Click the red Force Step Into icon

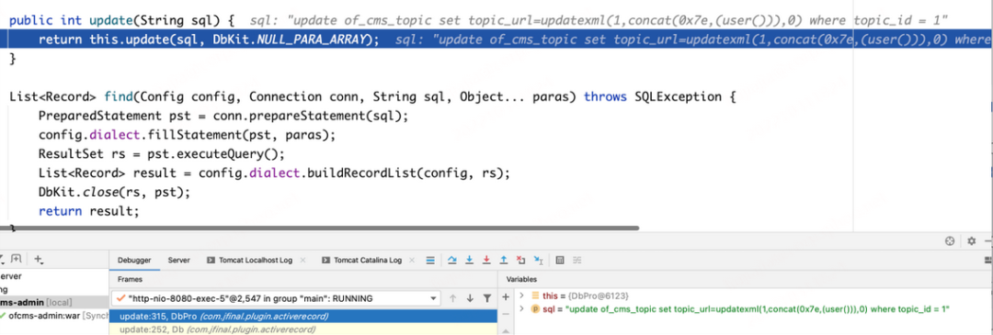pos(486,260)
